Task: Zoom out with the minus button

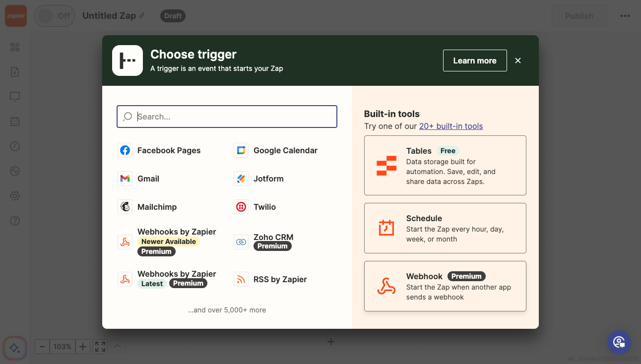Action: [x=42, y=347]
